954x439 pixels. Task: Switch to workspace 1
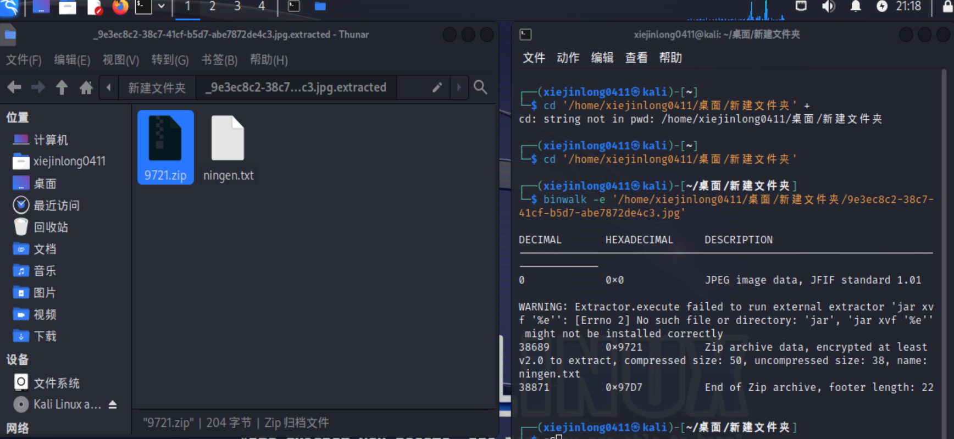tap(188, 7)
